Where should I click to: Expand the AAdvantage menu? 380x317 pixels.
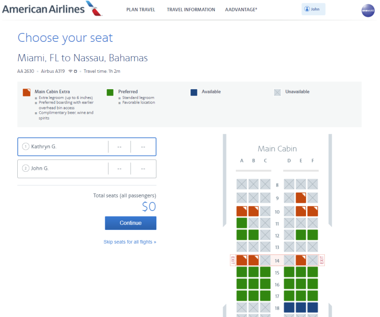coord(241,10)
